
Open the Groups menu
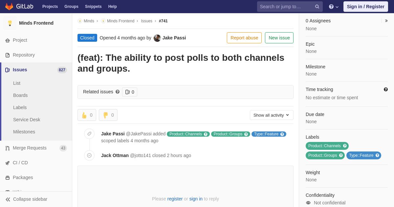[71, 7]
